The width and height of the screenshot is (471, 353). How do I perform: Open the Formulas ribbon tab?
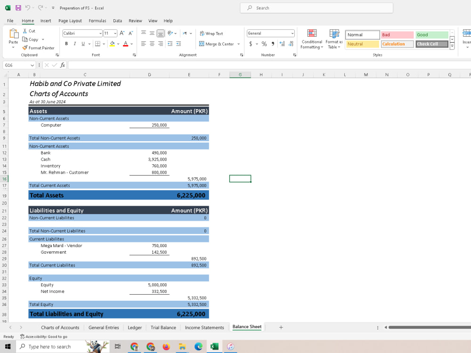tap(97, 21)
